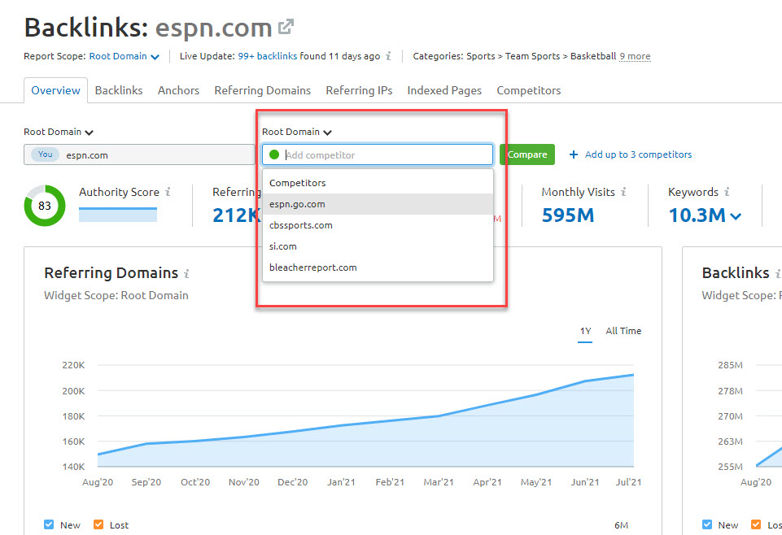Image resolution: width=782 pixels, height=535 pixels.
Task: Select si.com from competitor suggestions
Action: 378,246
